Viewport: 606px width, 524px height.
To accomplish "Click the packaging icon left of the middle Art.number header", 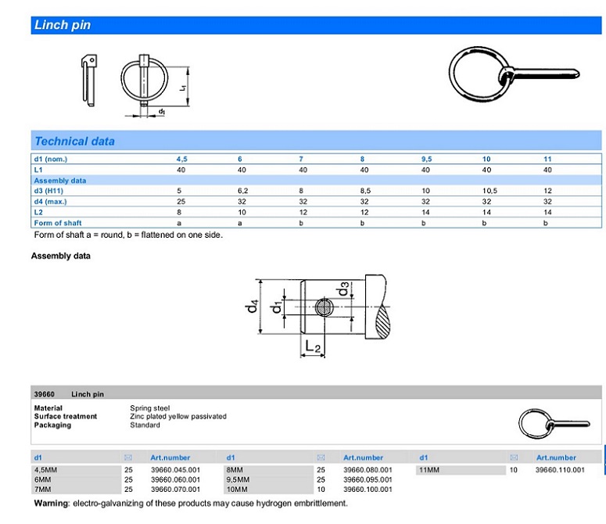I will 321,458.
